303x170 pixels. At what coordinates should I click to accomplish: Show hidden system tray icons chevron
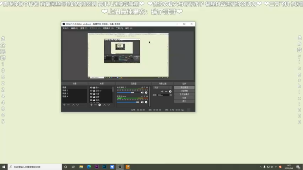click(261, 167)
